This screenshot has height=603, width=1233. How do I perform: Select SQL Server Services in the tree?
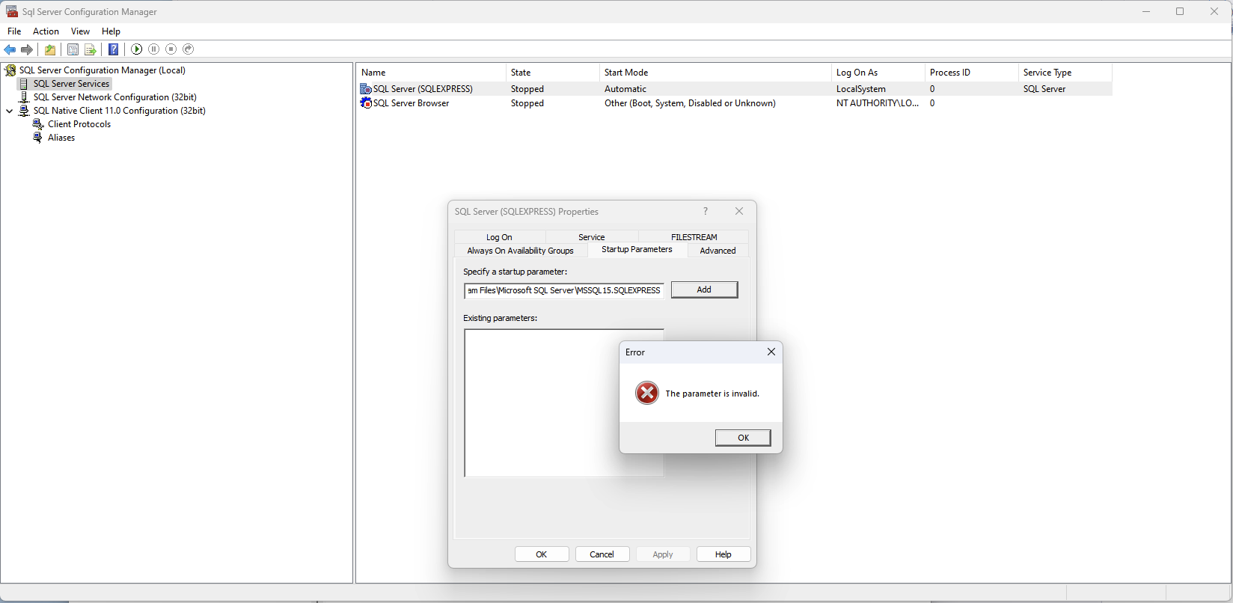point(71,84)
